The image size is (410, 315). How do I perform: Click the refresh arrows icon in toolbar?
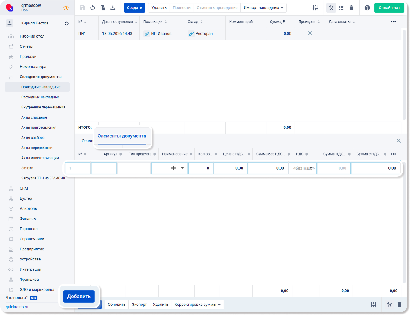[93, 8]
